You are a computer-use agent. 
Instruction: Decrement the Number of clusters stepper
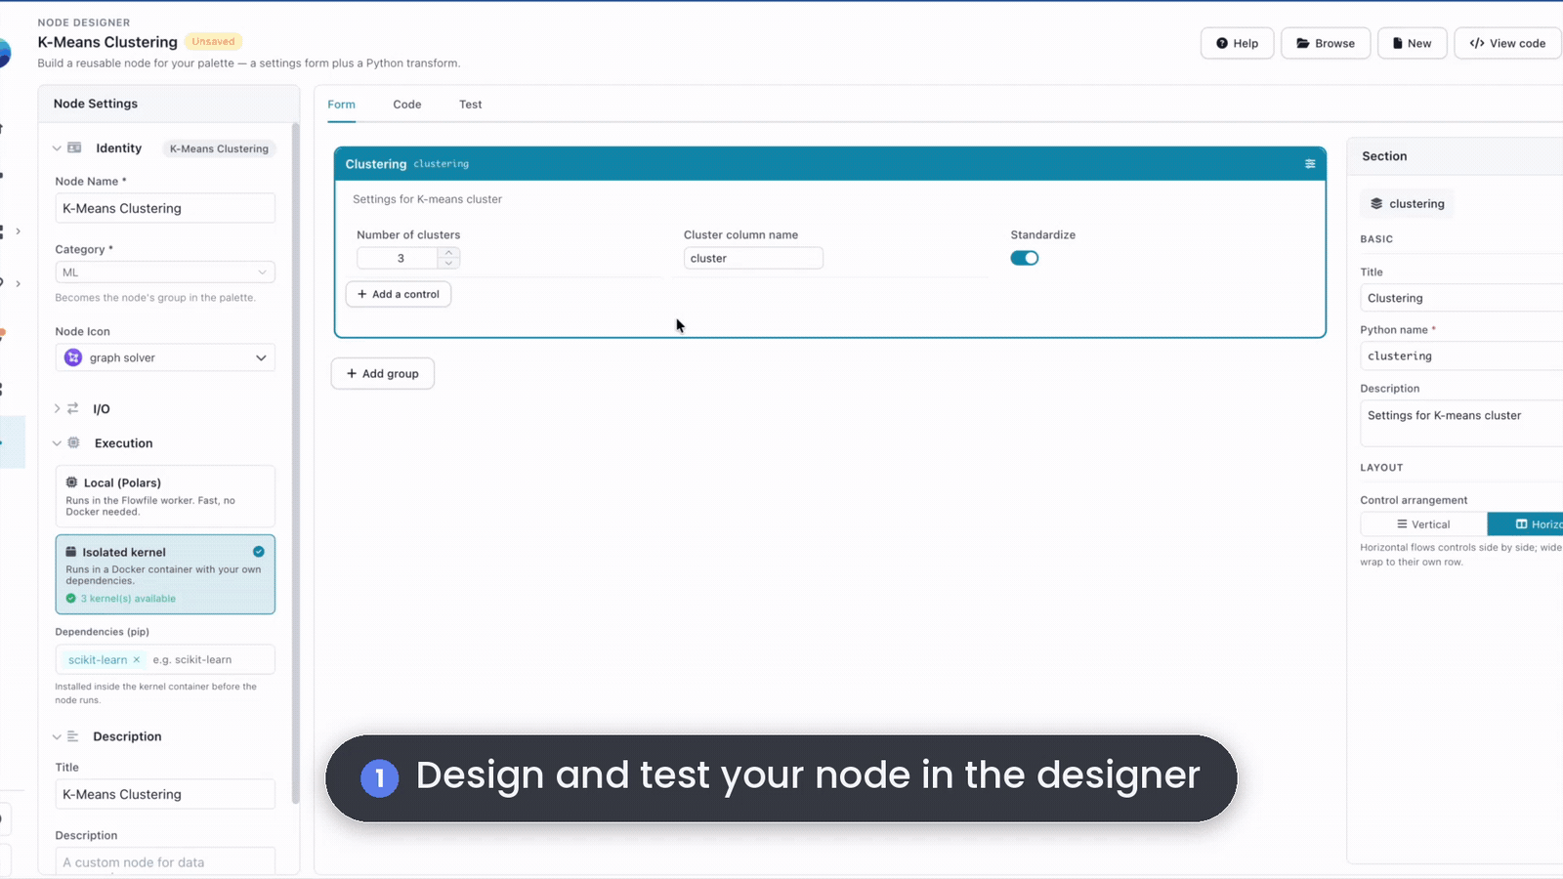tap(448, 263)
